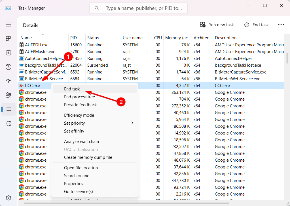Open the Performance page icon in sidebar
Viewport: 290px width, 206px height.
(9, 53)
